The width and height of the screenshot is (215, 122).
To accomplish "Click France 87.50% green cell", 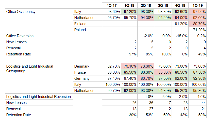I will [197, 72].
